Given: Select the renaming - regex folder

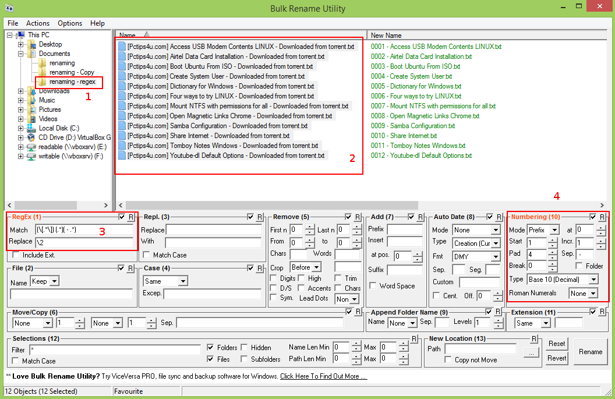Looking at the screenshot, I should [x=72, y=82].
